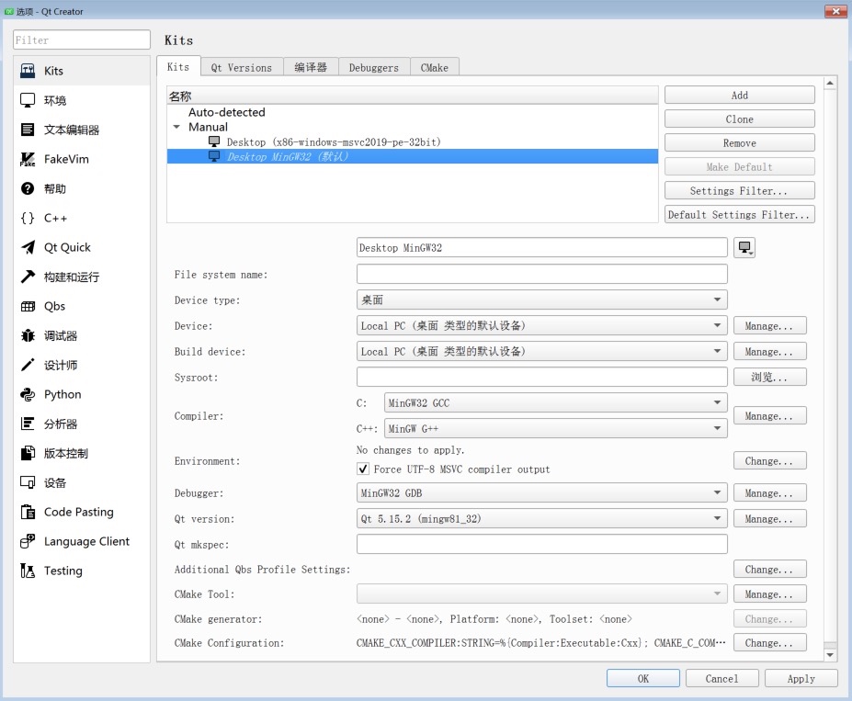This screenshot has height=701, width=852.
Task: Open the 帮助 help category
Action: coord(82,188)
